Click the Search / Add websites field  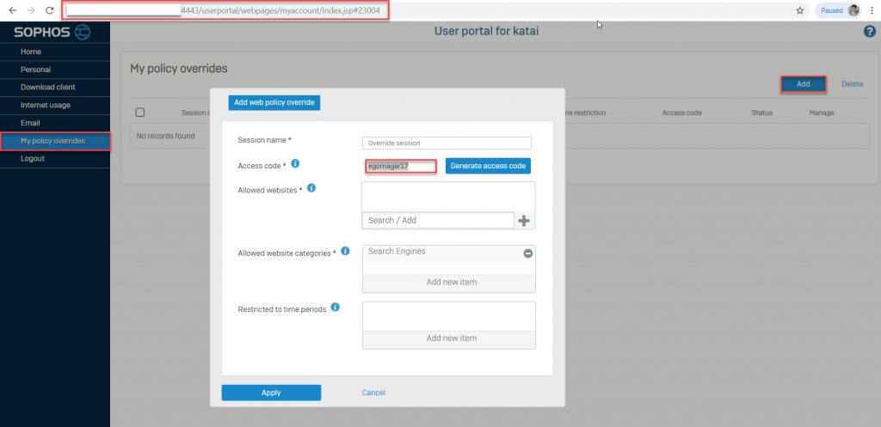(438, 221)
